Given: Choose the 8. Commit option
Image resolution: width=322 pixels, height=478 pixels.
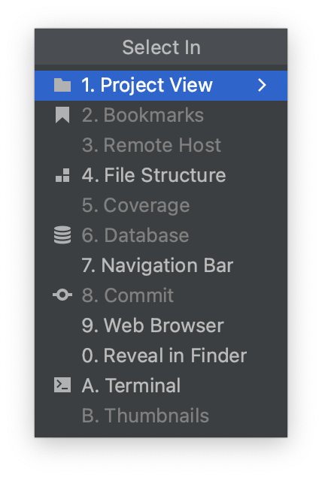Looking at the screenshot, I should click(x=161, y=295).
